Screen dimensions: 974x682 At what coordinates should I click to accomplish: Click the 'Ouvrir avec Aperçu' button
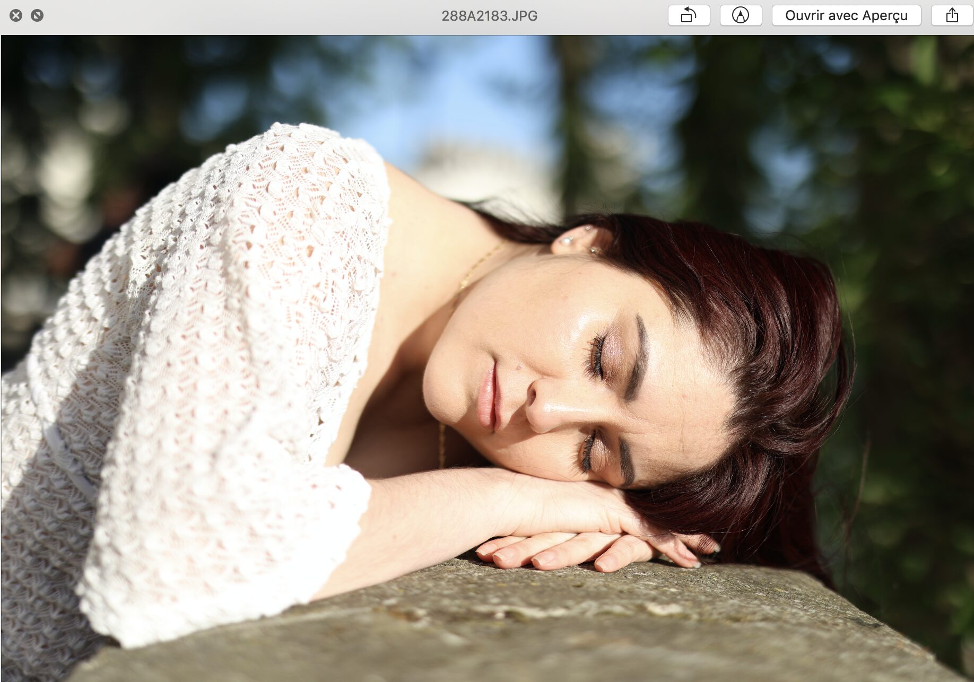(846, 15)
